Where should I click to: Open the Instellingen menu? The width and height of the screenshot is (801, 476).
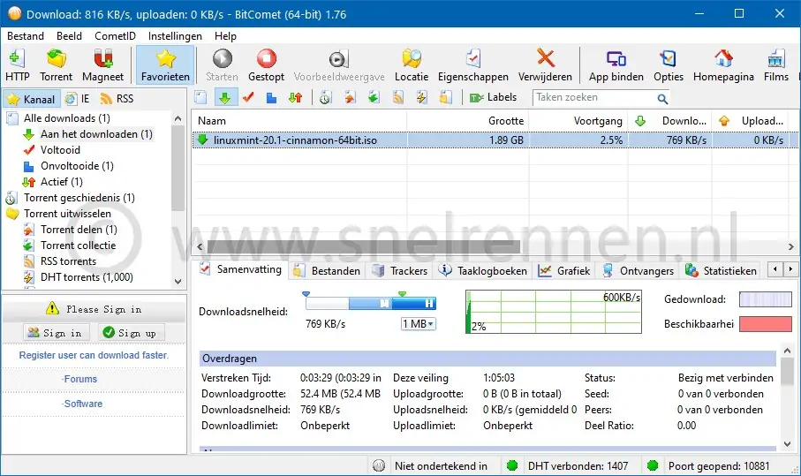click(x=175, y=35)
